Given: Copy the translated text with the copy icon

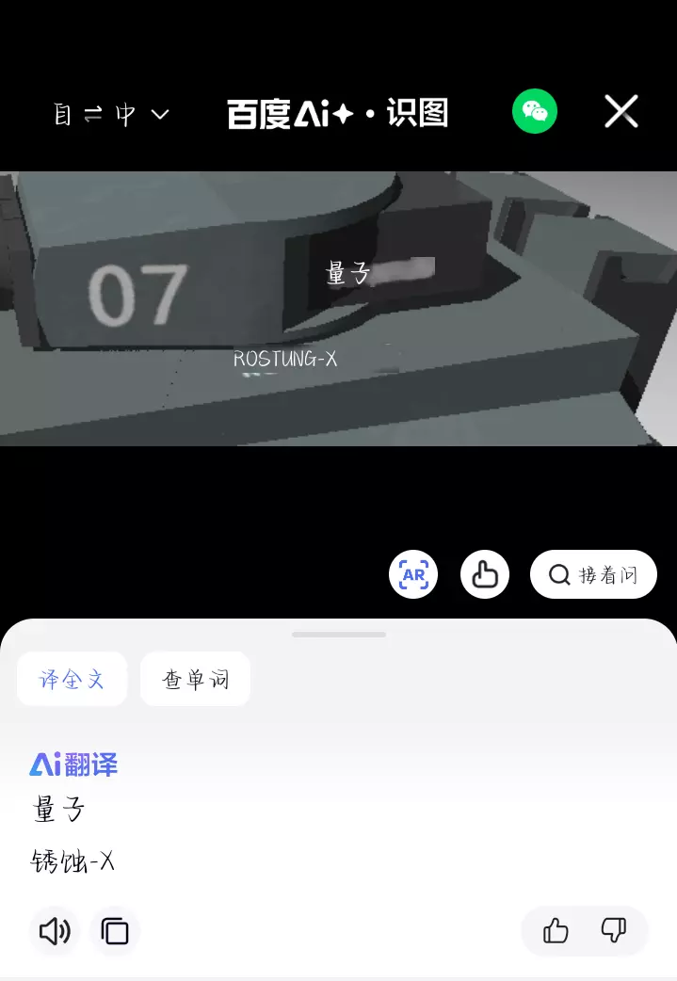Looking at the screenshot, I should click(x=115, y=931).
